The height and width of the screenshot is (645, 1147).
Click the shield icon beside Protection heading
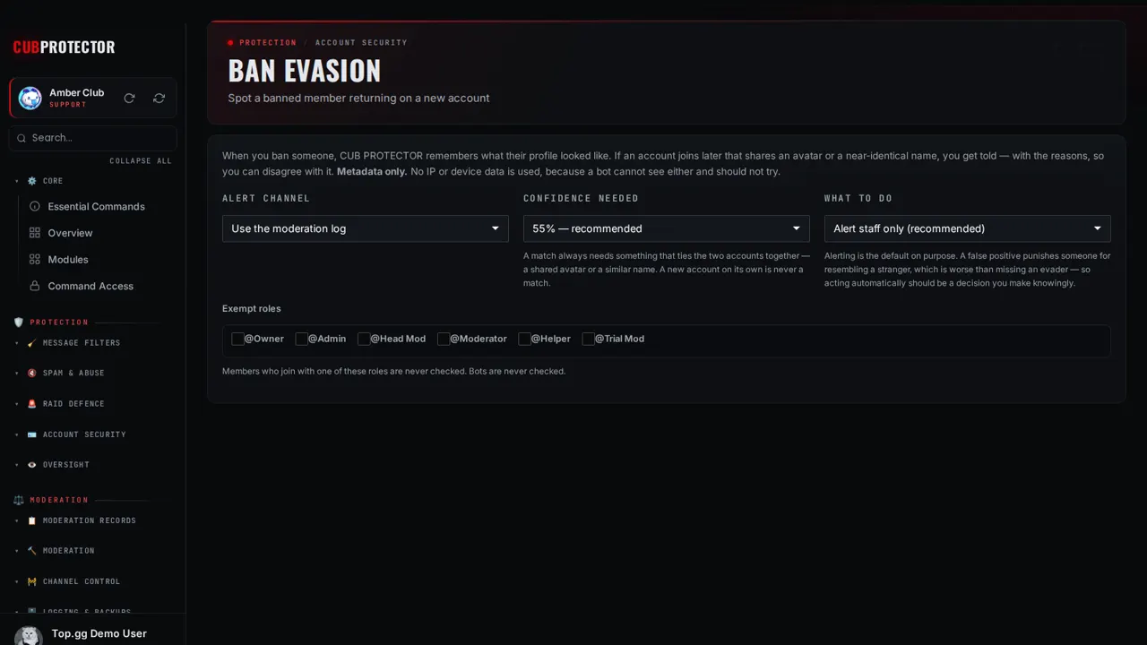19,322
